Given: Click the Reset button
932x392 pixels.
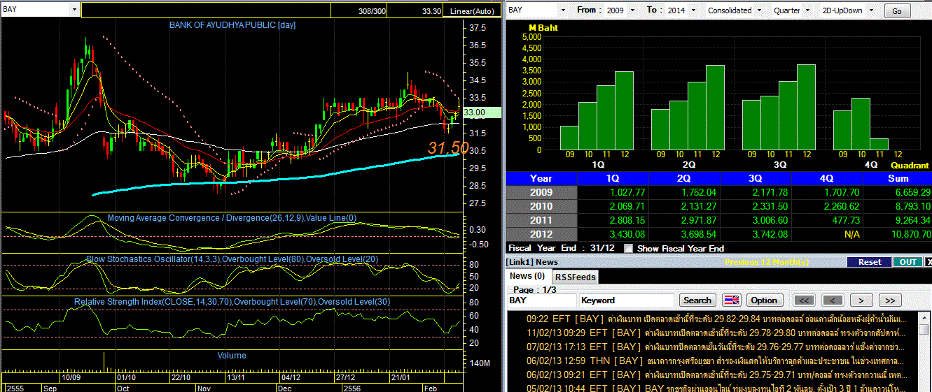Looking at the screenshot, I should click(870, 262).
